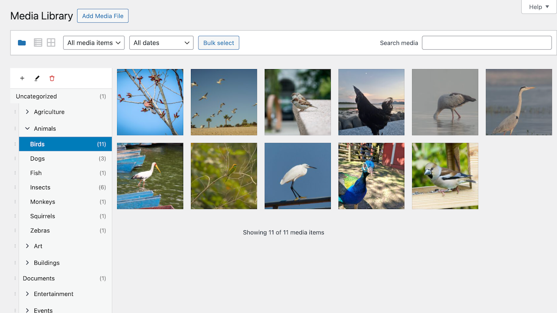Select the Art folder label
This screenshot has width=557, height=313.
38,246
